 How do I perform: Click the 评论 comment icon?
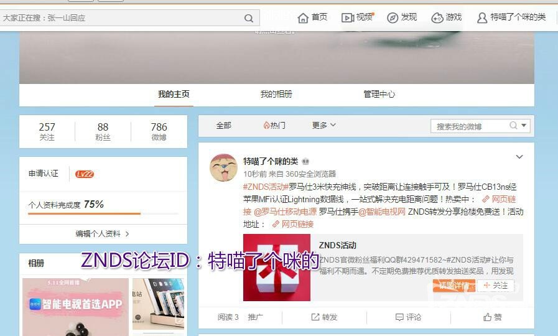click(399, 317)
